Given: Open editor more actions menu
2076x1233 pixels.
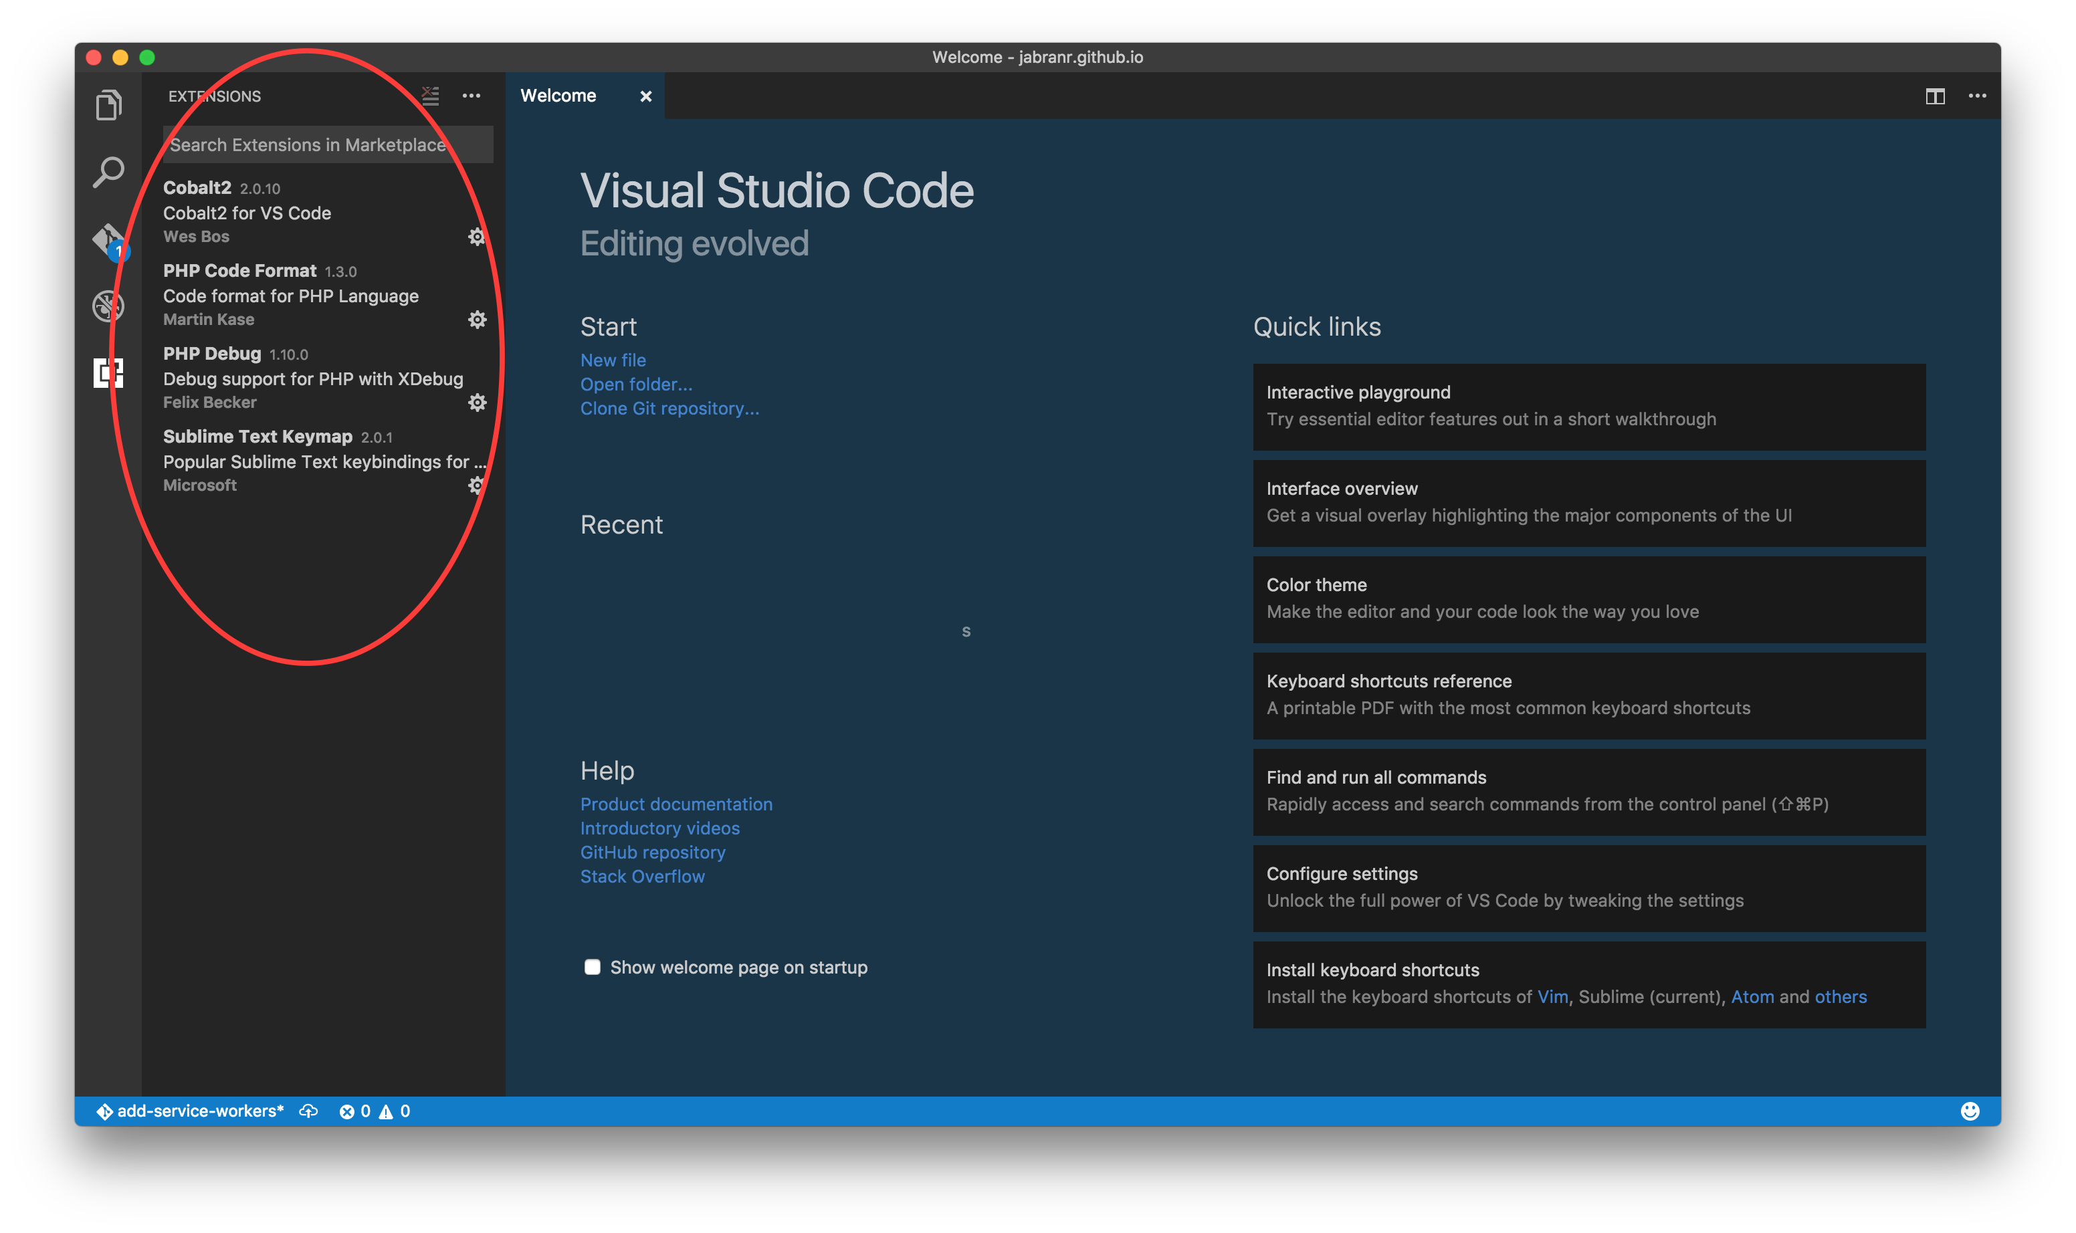Looking at the screenshot, I should (1978, 96).
